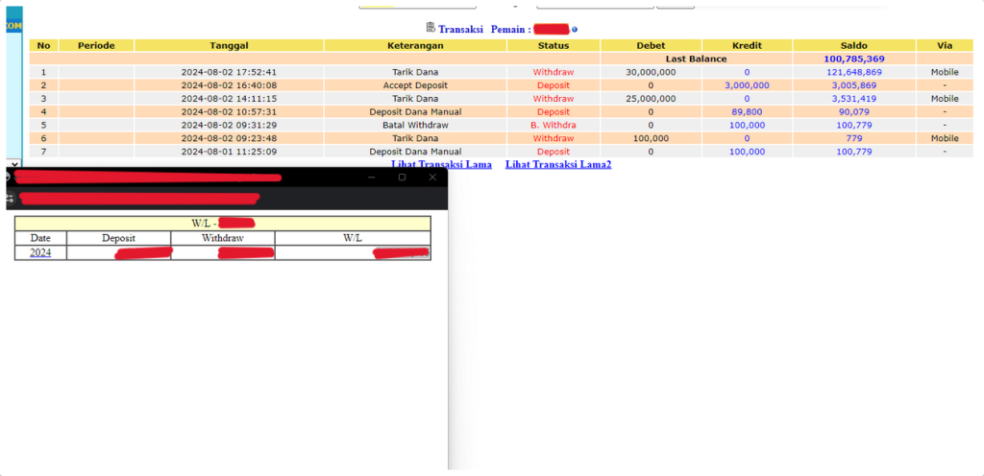Click the Saldo column header
Image resolution: width=984 pixels, height=476 pixels.
853,45
